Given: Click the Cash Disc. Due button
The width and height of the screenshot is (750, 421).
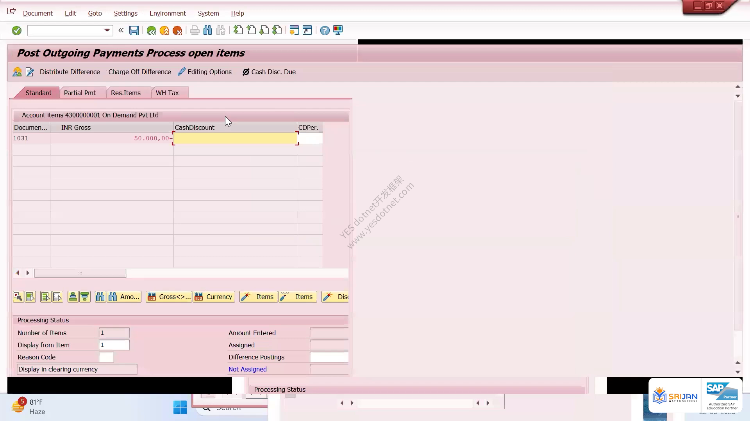Looking at the screenshot, I should 269,72.
